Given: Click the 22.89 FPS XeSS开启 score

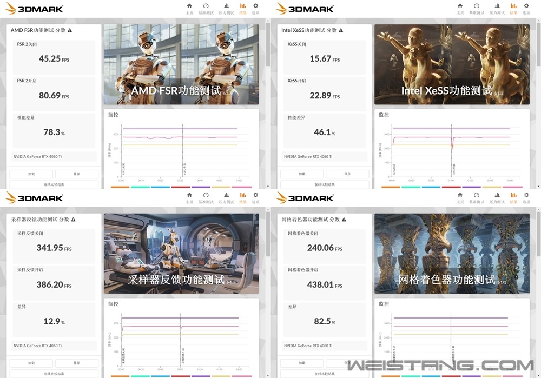Looking at the screenshot, I should (324, 96).
